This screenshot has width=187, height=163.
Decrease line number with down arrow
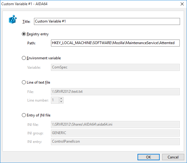click(x=61, y=102)
